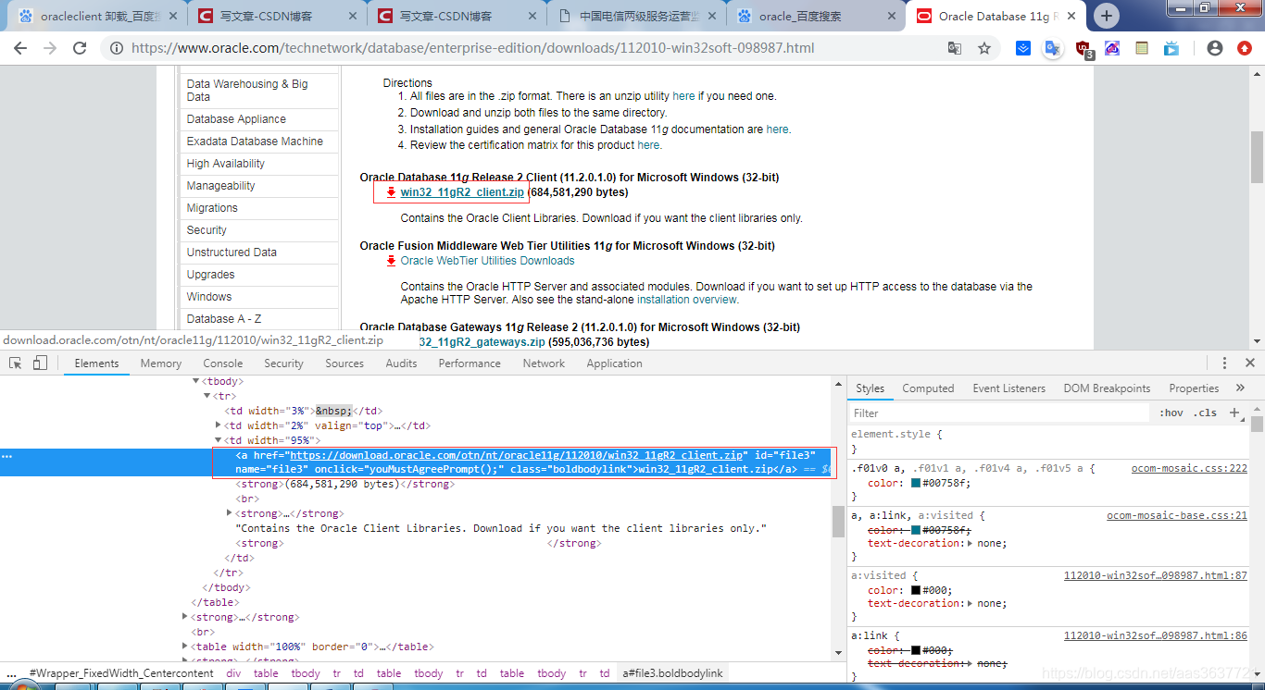Switch to DevTools Console tab
This screenshot has height=690, width=1265.
point(223,363)
